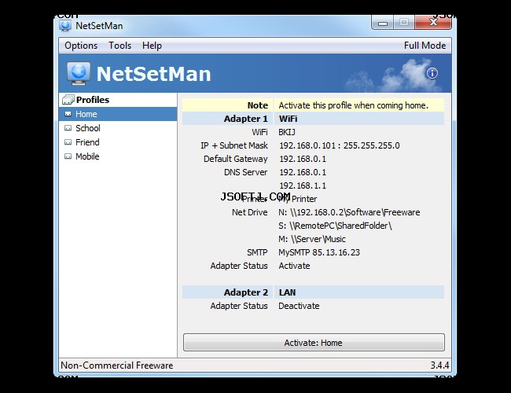Click the Activate: Home button

pyautogui.click(x=314, y=342)
